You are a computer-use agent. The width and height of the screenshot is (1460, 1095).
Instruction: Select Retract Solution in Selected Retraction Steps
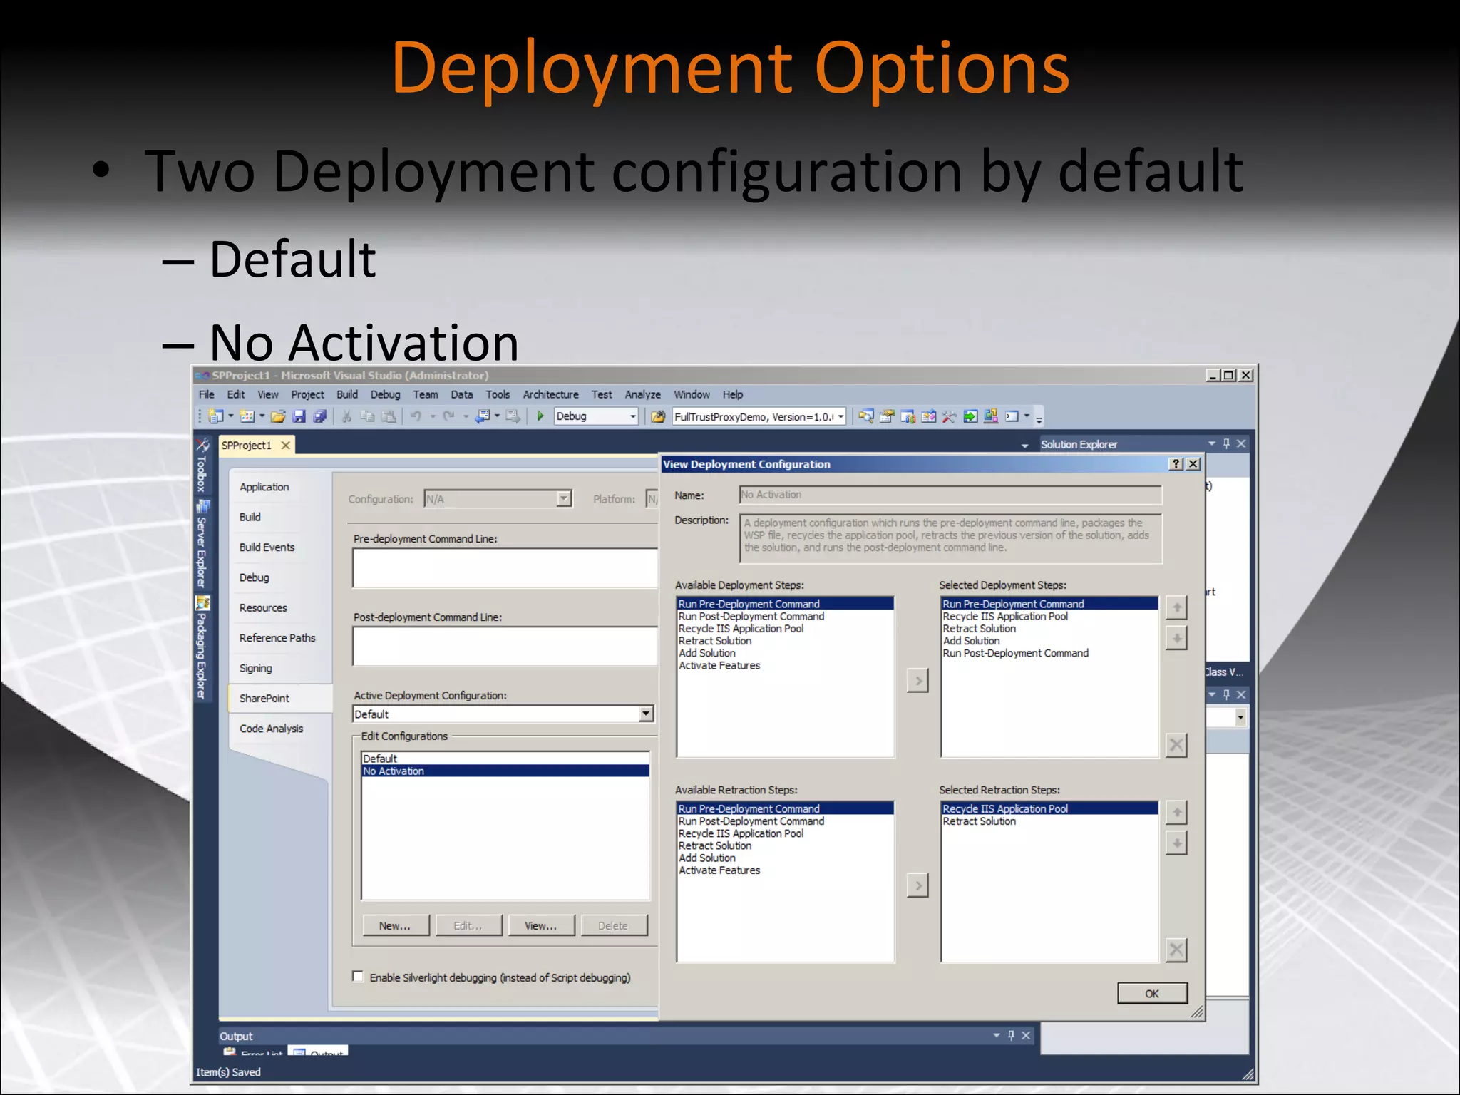[x=1049, y=821]
